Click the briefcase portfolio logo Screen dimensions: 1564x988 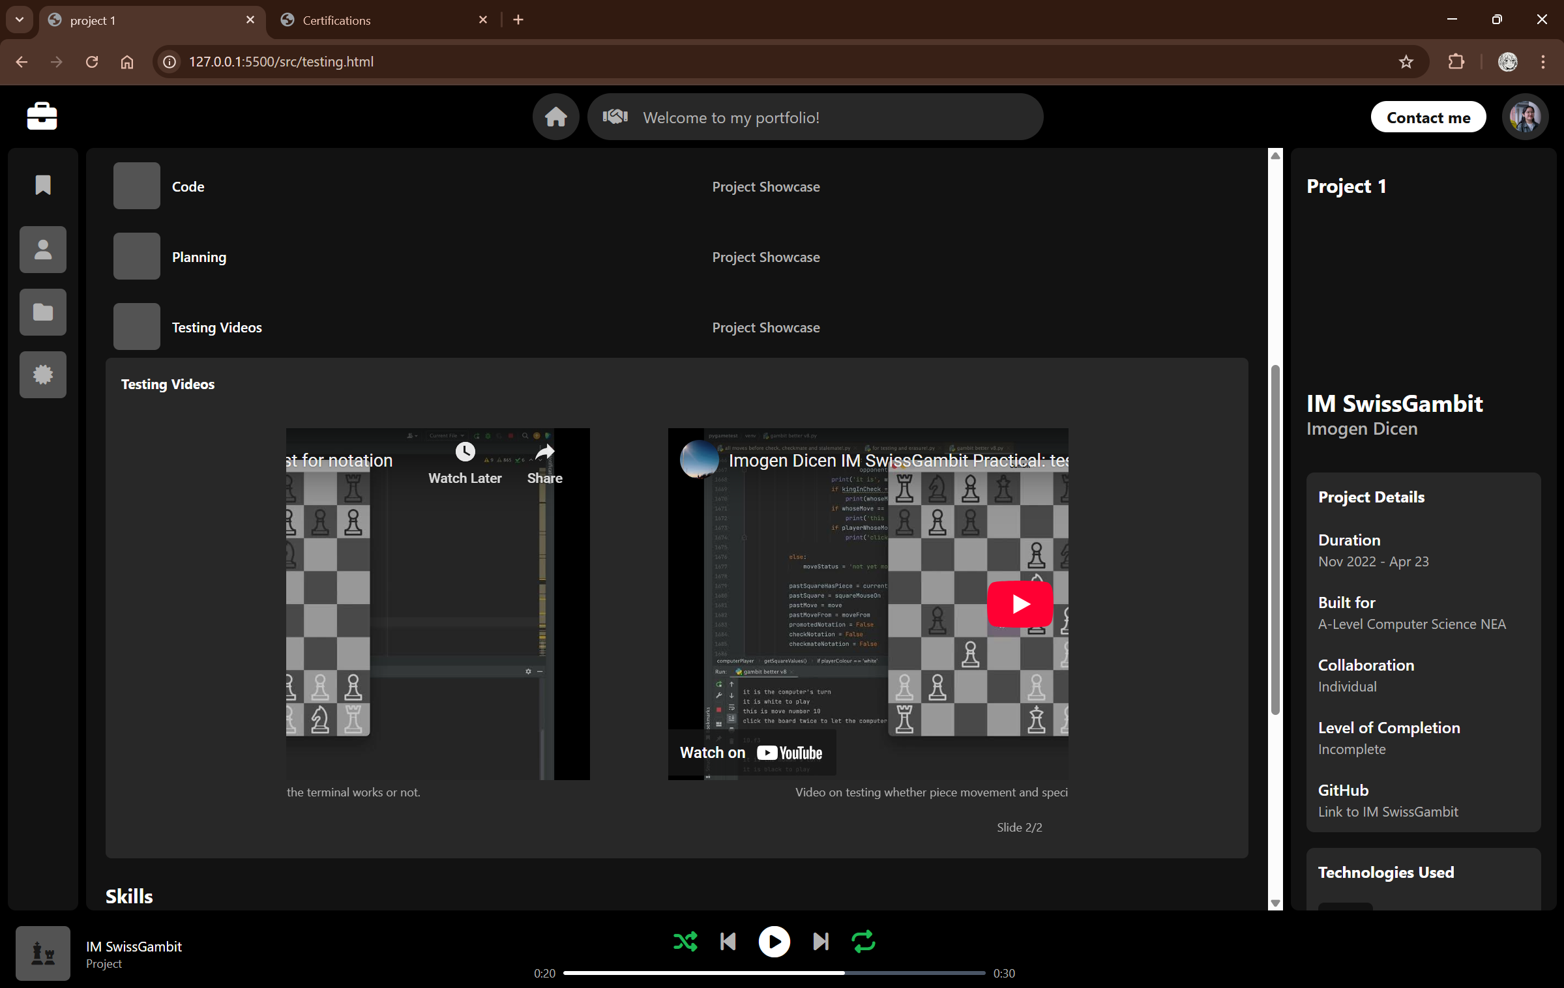42,117
